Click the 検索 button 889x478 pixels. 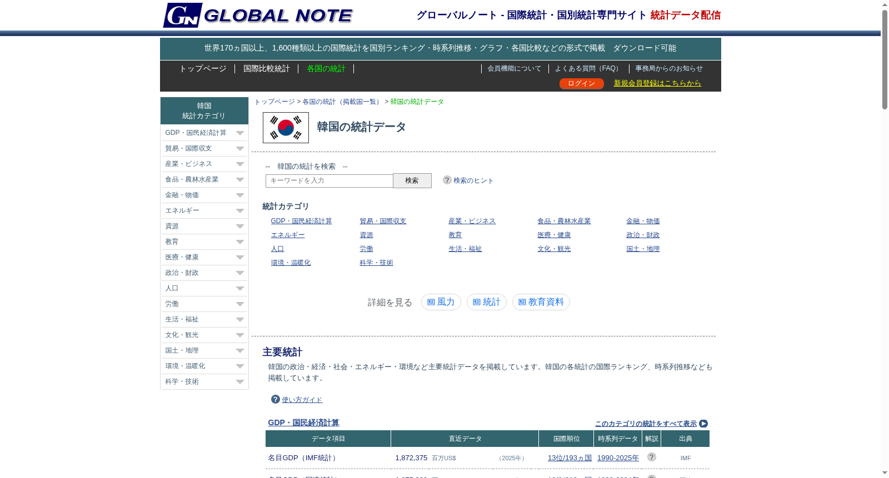click(412, 180)
